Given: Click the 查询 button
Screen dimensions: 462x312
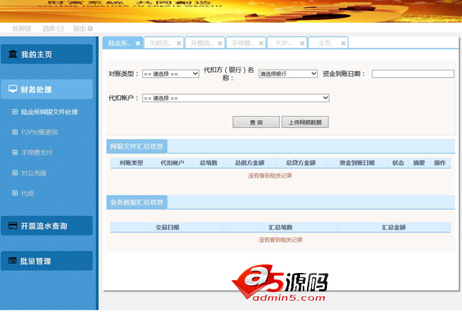Looking at the screenshot, I should pos(256,122).
